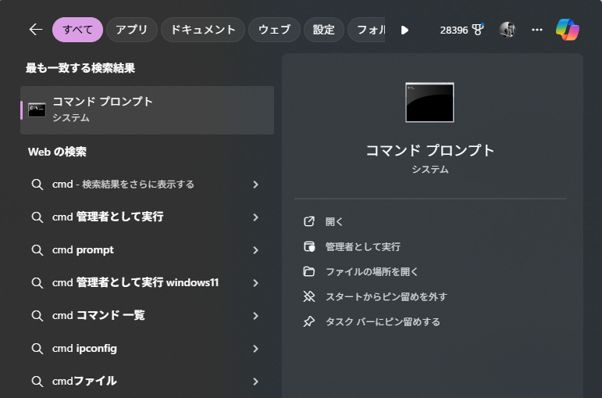The height and width of the screenshot is (398, 602).
Task: Select the すべて filter tab
Action: (77, 30)
